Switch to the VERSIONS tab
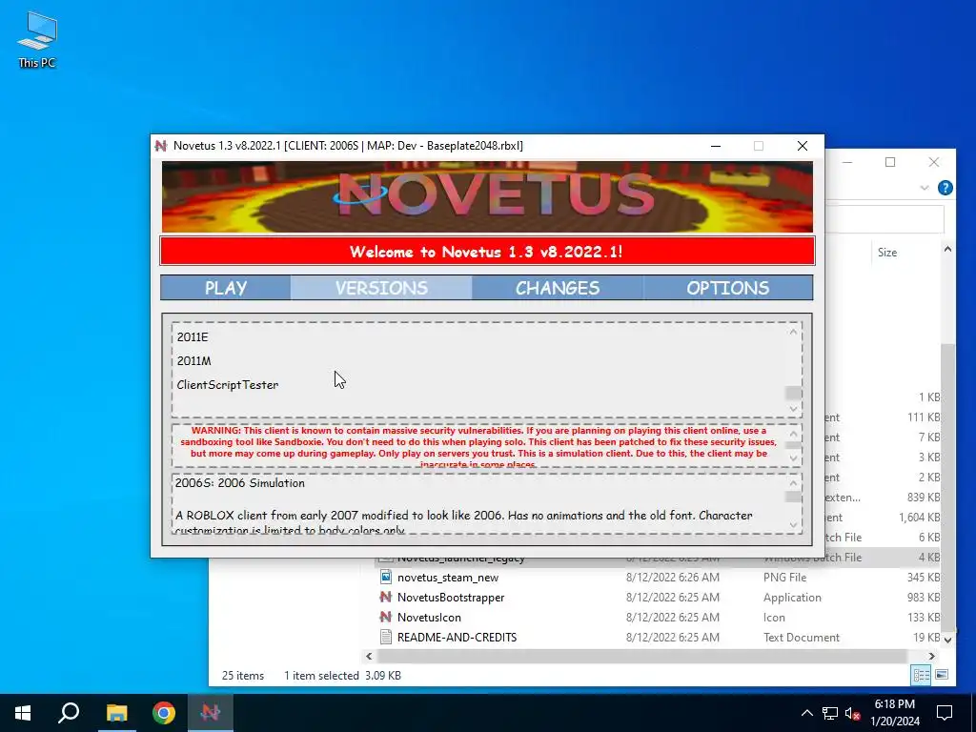The width and height of the screenshot is (976, 732). (381, 288)
